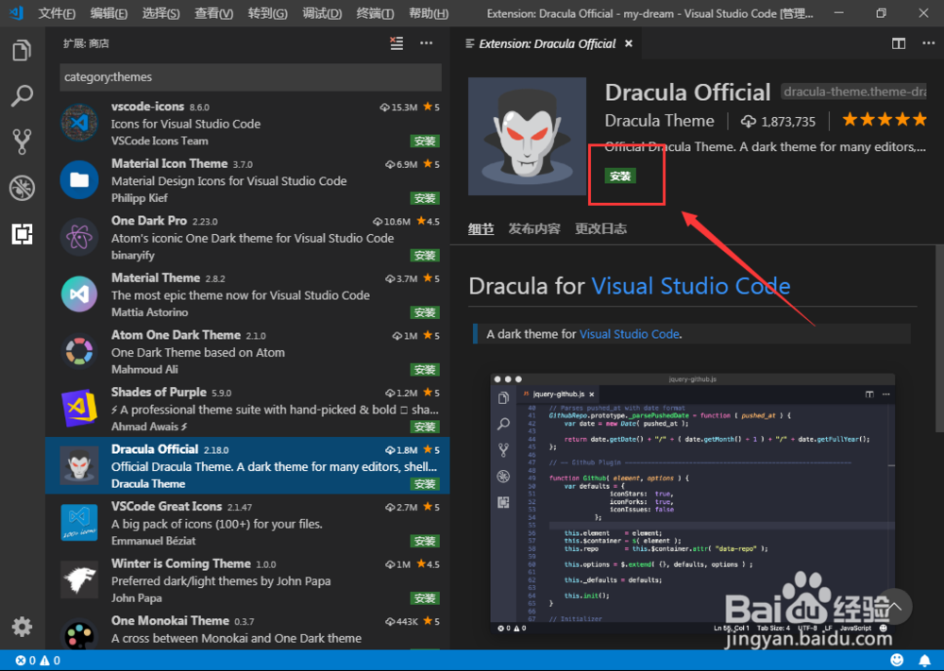Switch to the 细节 tab
Viewport: 944px width, 671px height.
(480, 228)
